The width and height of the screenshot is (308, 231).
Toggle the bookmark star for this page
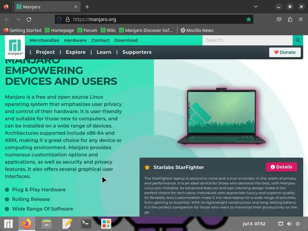coord(249,19)
